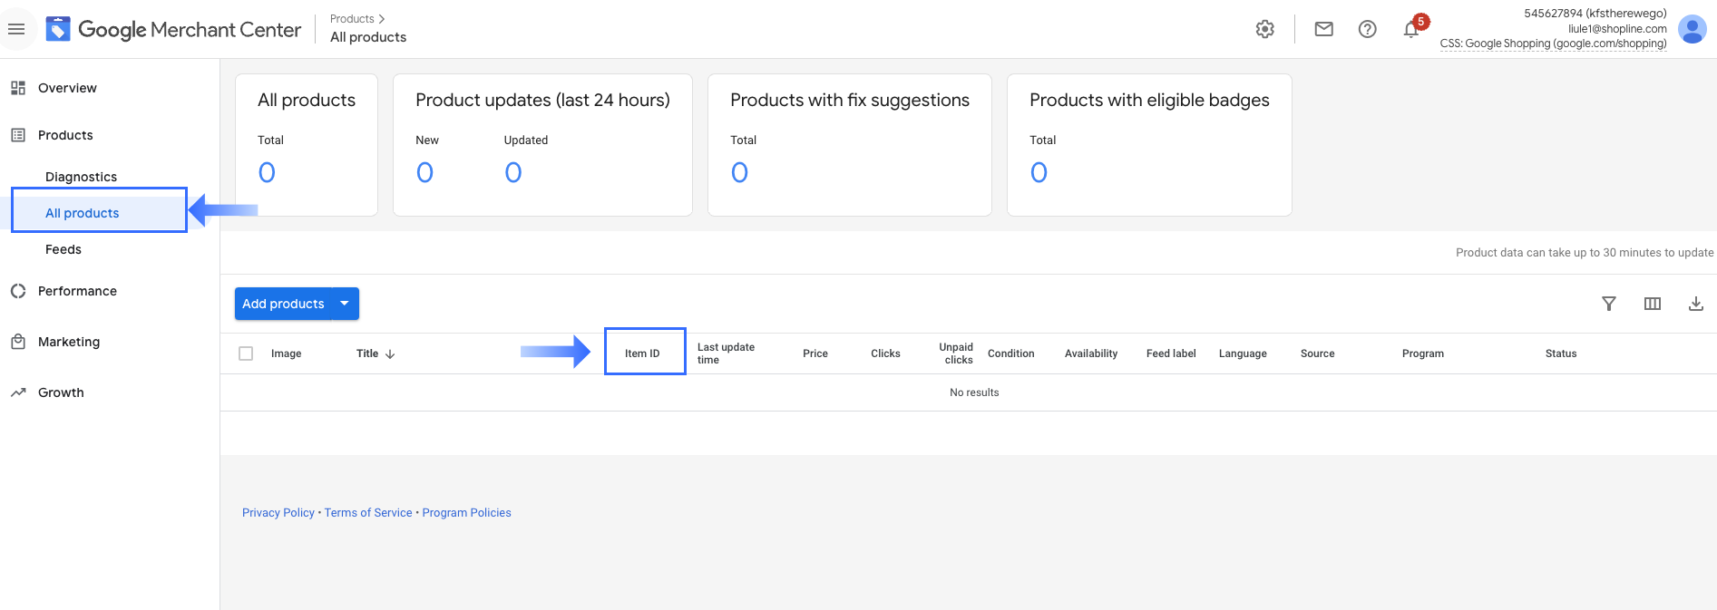Expand the Products breadcrumb
This screenshot has width=1717, height=610.
click(x=357, y=19)
